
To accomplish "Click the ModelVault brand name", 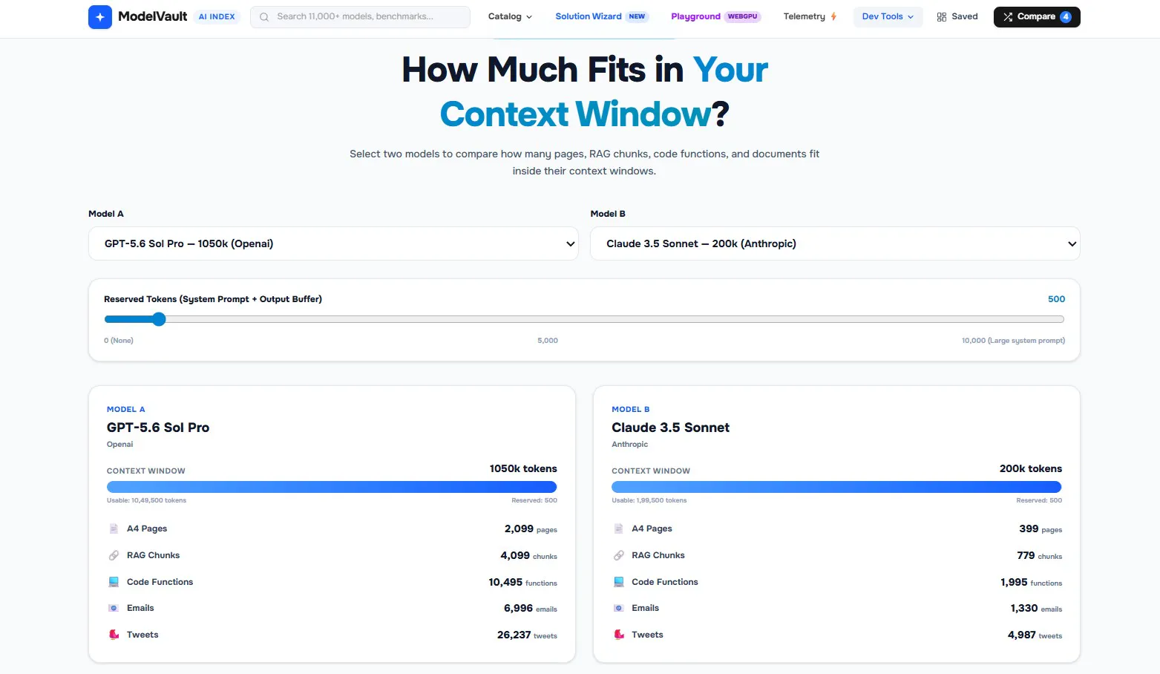I will click(x=153, y=16).
